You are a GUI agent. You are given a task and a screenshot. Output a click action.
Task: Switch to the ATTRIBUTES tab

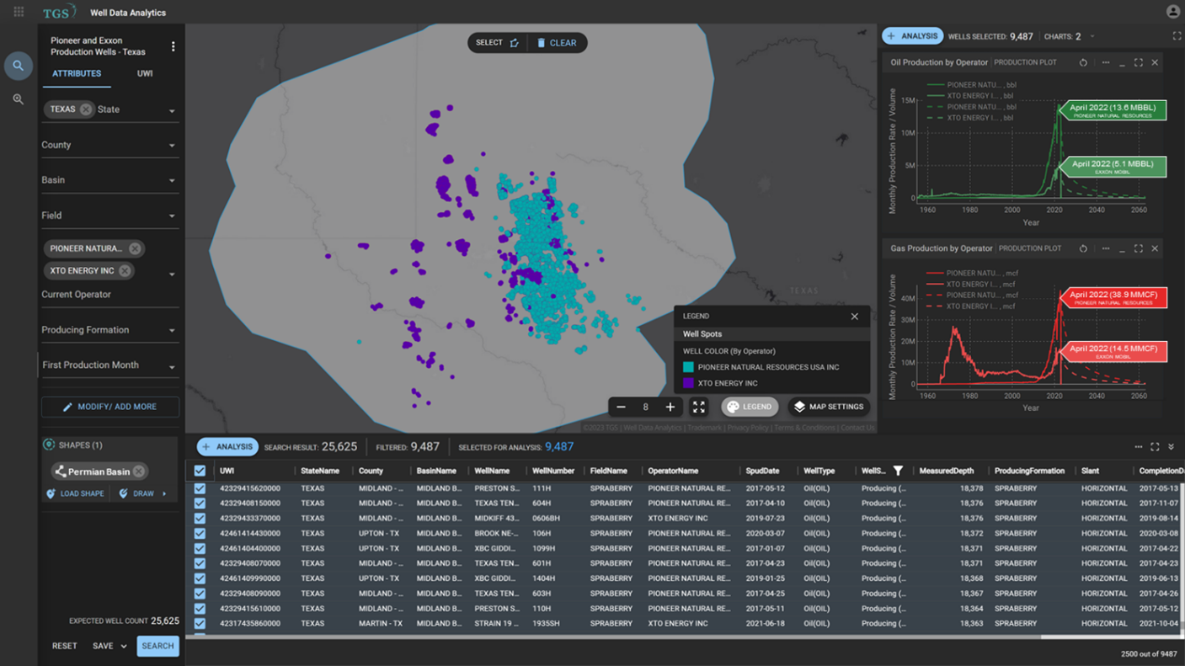pos(77,74)
